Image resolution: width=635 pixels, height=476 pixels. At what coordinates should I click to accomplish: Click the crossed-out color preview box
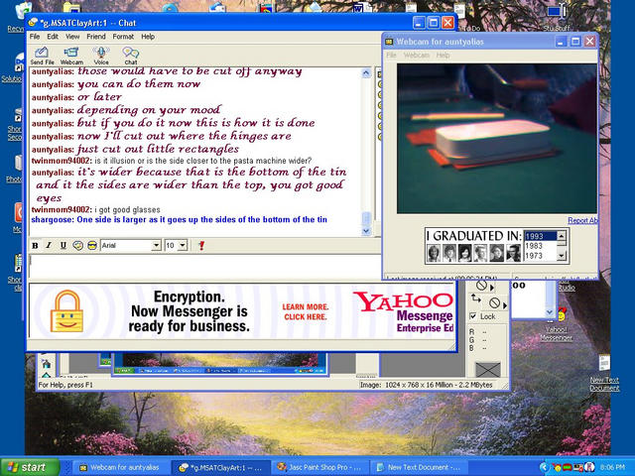(x=487, y=370)
